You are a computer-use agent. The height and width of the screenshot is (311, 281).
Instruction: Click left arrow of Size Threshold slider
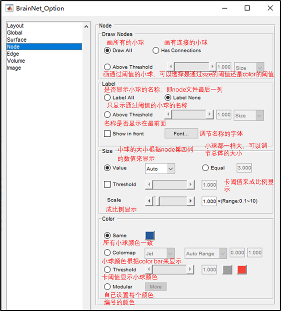(x=149, y=185)
